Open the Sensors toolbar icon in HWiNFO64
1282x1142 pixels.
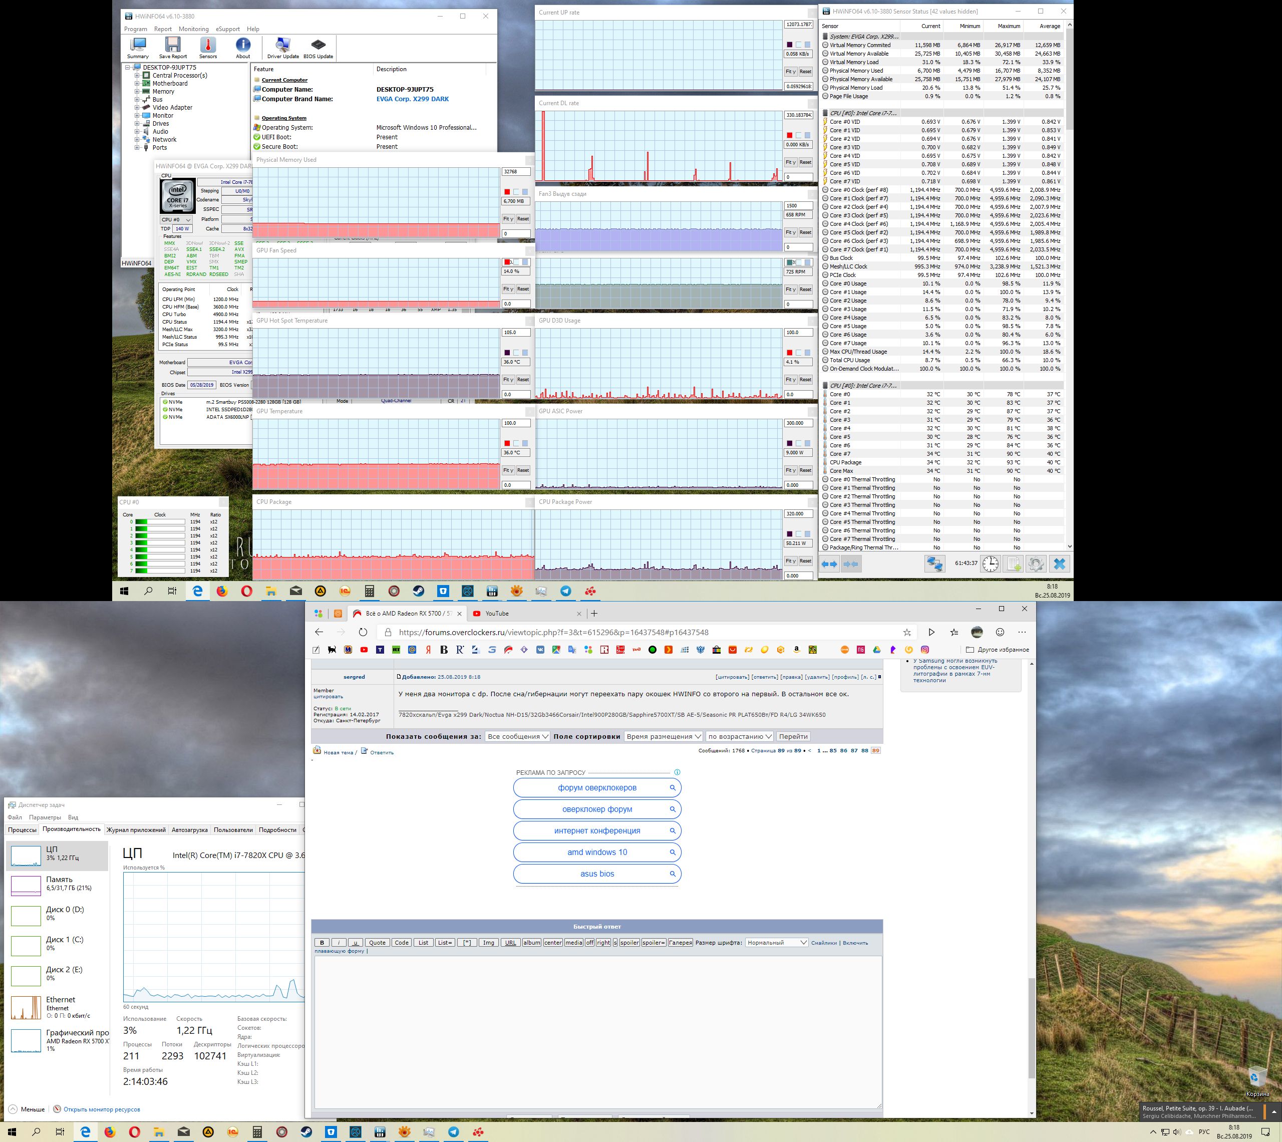pyautogui.click(x=208, y=47)
